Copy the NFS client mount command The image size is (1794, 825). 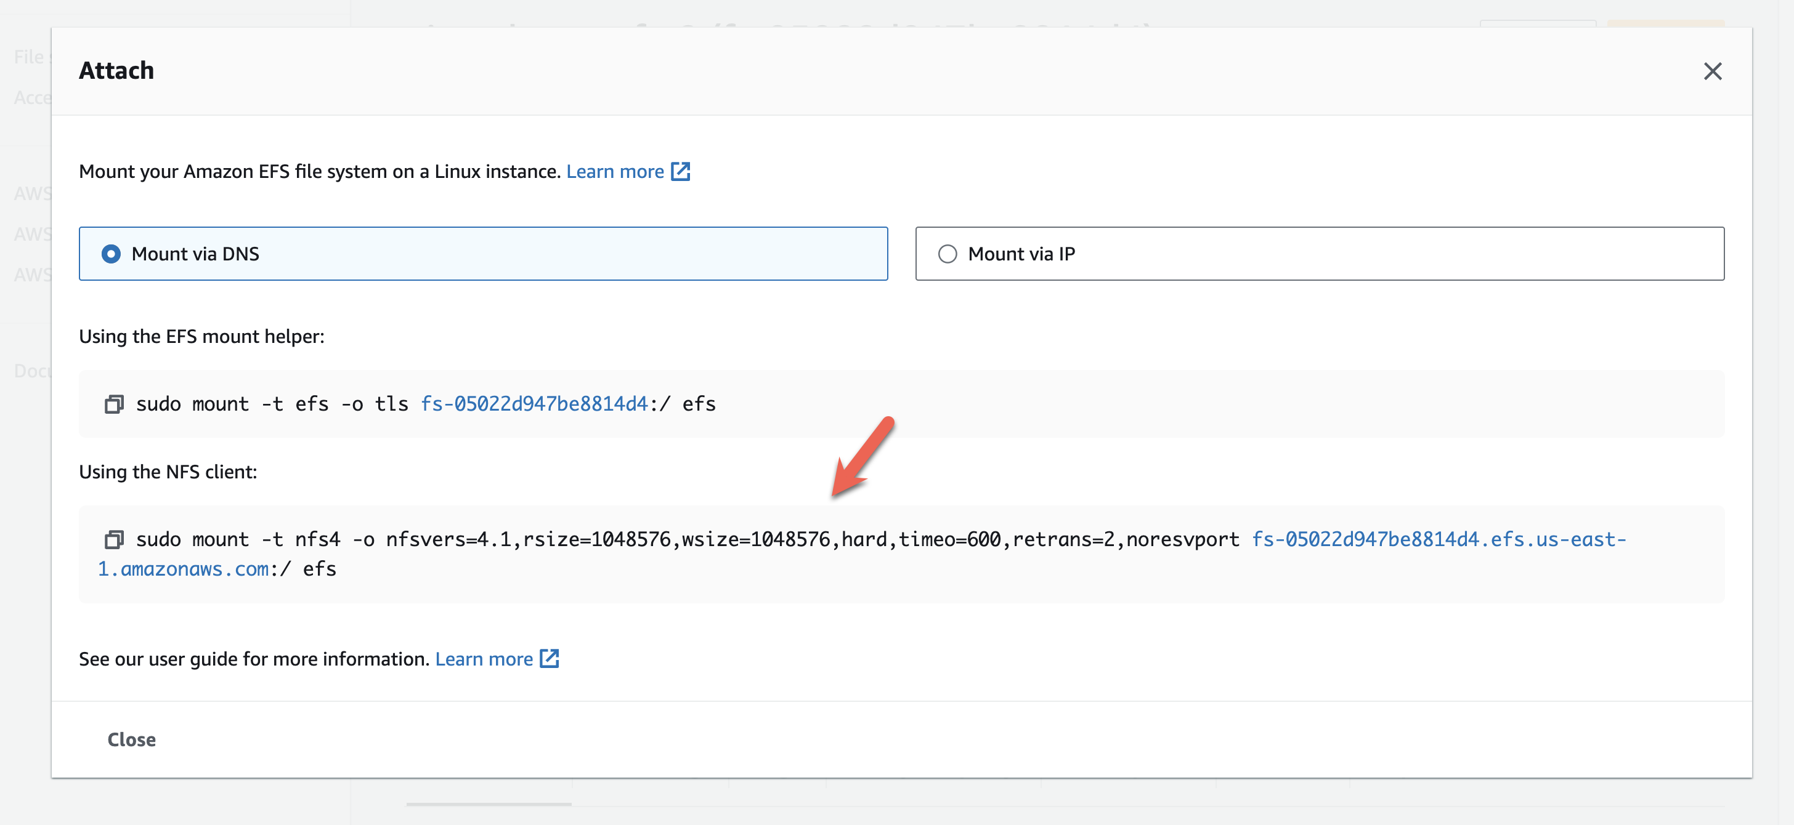coord(113,539)
